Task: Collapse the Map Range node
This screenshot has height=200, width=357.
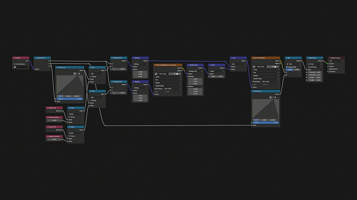Action: pos(308,58)
